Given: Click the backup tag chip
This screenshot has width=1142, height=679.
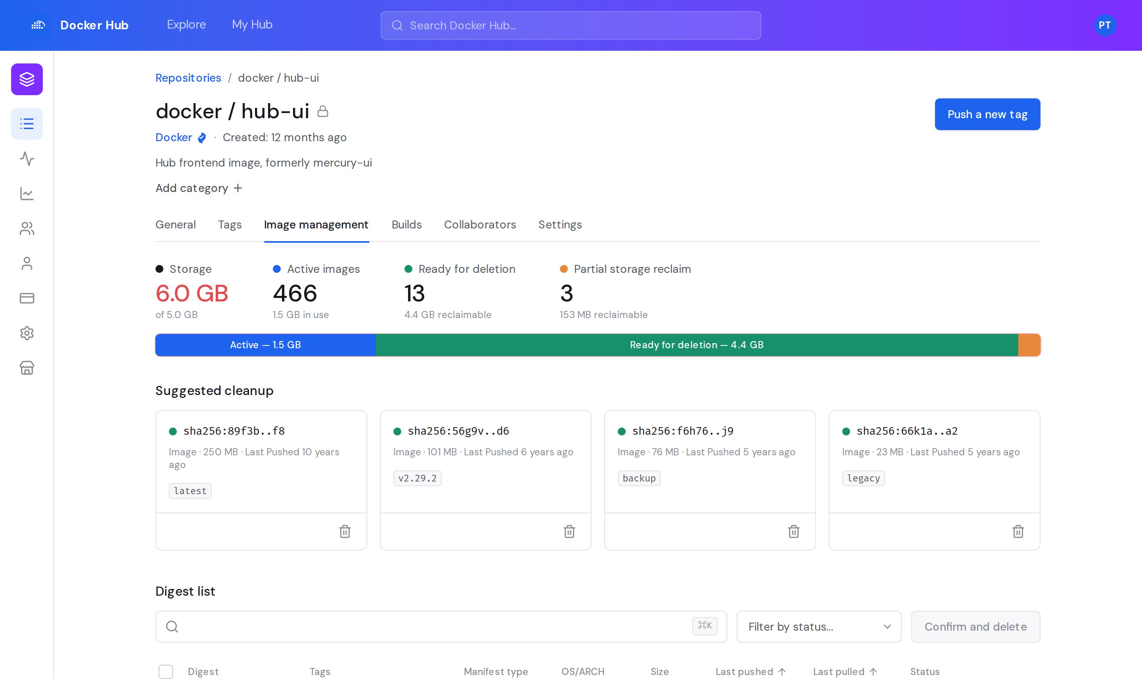Looking at the screenshot, I should [x=639, y=478].
